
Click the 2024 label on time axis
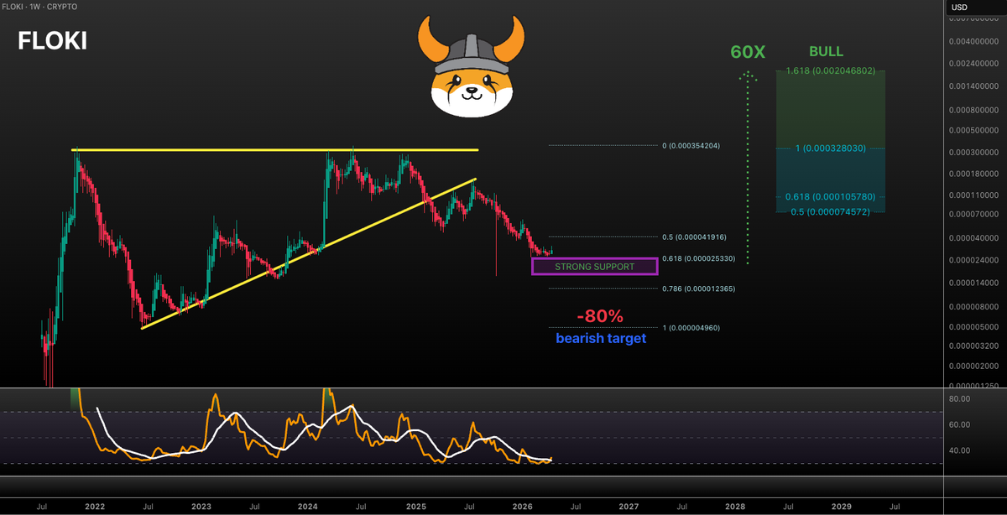307,507
